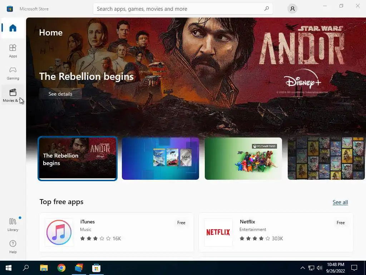This screenshot has width=366, height=275.
Task: Minimize the Microsoft Store window
Action: 325,6
